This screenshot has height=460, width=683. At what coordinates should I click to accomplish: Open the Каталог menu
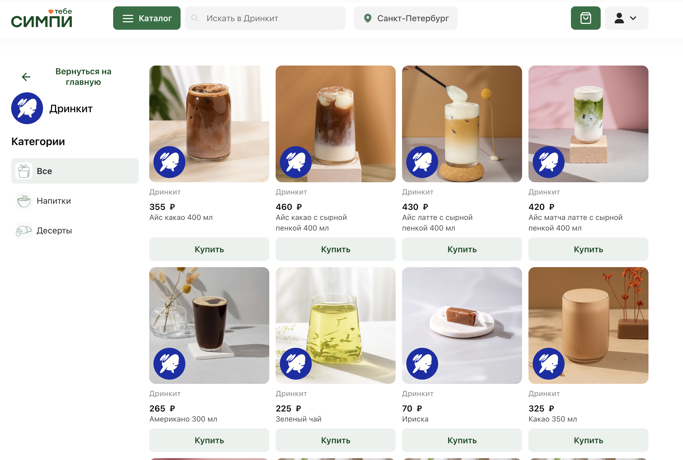147,18
